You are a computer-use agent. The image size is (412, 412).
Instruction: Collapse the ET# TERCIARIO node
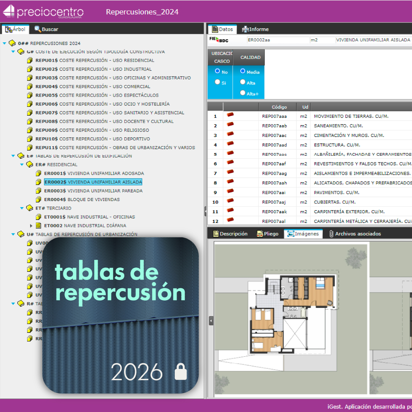[22, 208]
